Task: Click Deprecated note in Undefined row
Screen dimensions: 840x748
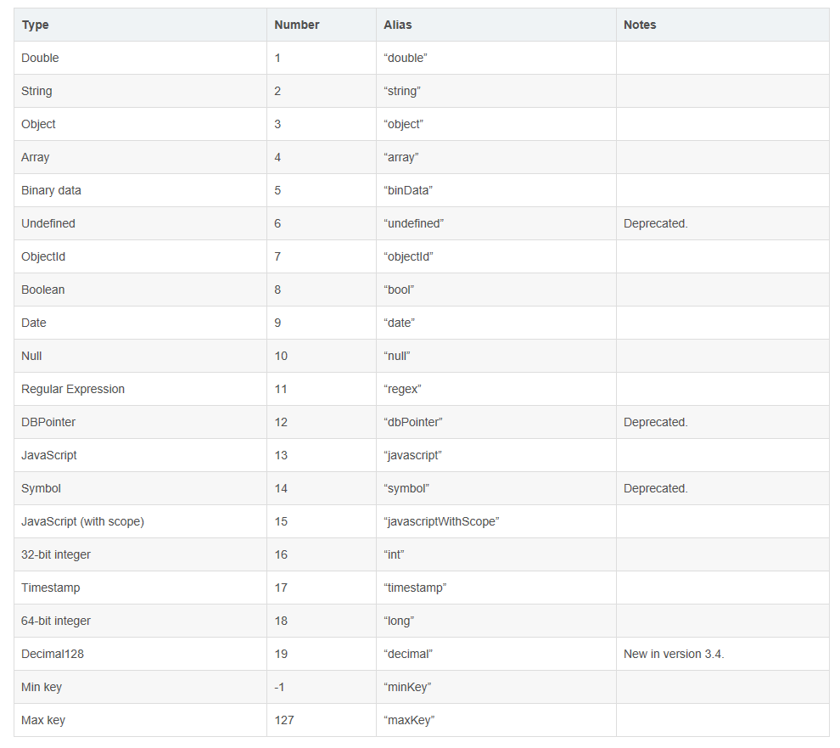Action: pyautogui.click(x=655, y=223)
